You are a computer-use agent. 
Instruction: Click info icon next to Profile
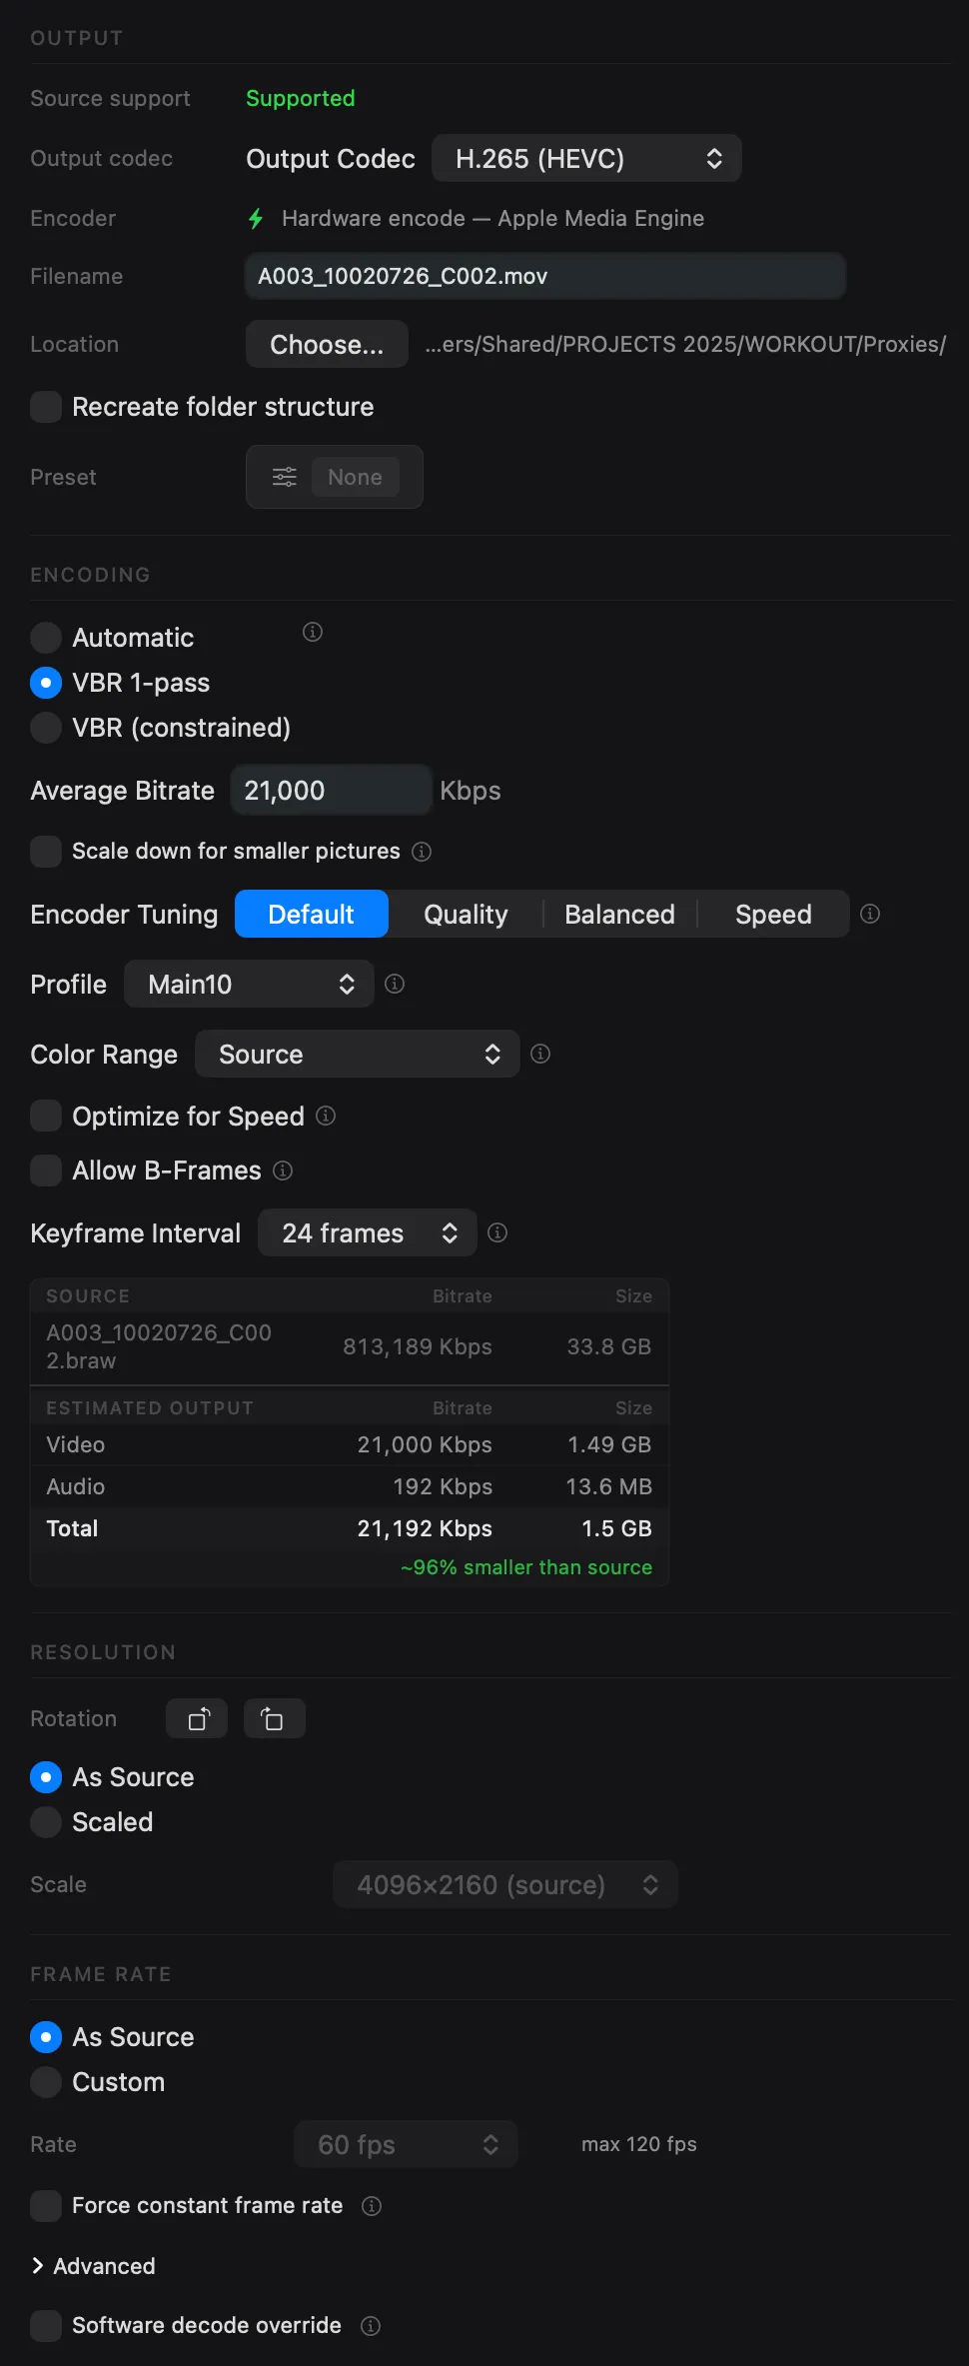tap(395, 984)
